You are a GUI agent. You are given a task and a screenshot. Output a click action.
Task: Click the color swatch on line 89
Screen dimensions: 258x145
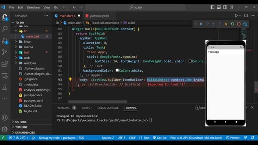pos(190,61)
